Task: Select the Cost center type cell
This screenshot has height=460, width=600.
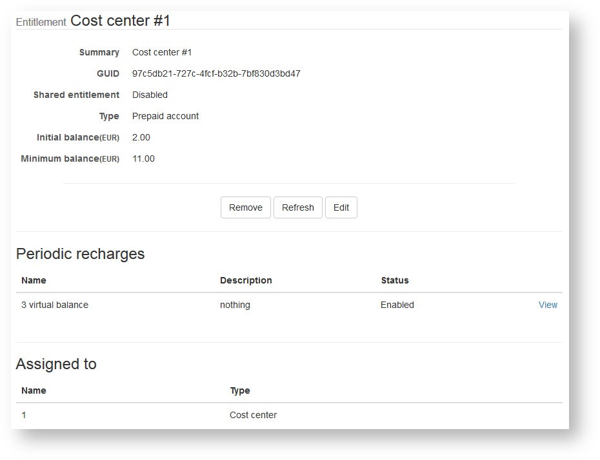Action: click(253, 415)
